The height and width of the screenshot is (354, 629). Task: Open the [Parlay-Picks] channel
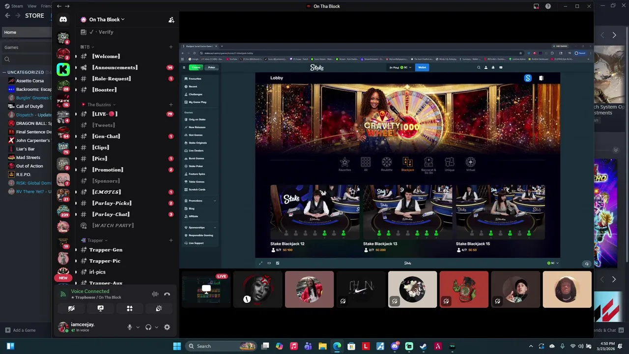pos(126,203)
